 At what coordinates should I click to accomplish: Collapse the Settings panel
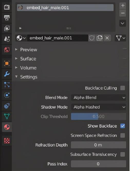[29, 77]
